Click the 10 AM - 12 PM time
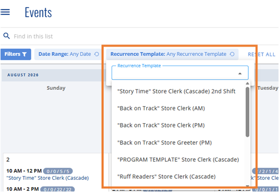Screen dimensions: 279x192 tap(24, 171)
